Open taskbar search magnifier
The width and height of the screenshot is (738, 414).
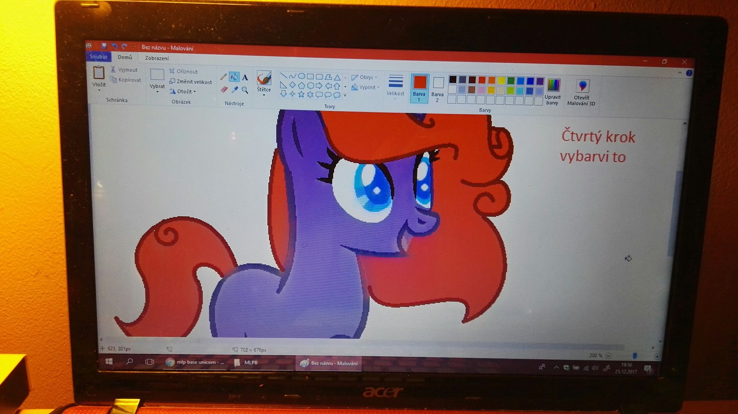click(130, 361)
